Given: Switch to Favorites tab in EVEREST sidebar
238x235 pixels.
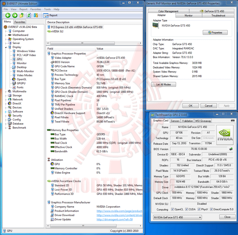Looking at the screenshot, I should tap(20, 22).
